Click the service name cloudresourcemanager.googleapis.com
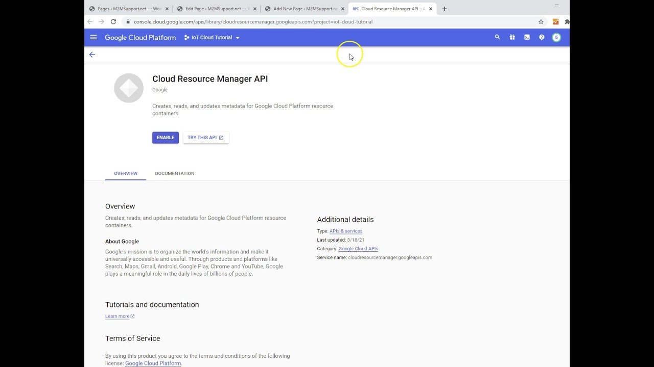The width and height of the screenshot is (654, 367). (390, 258)
